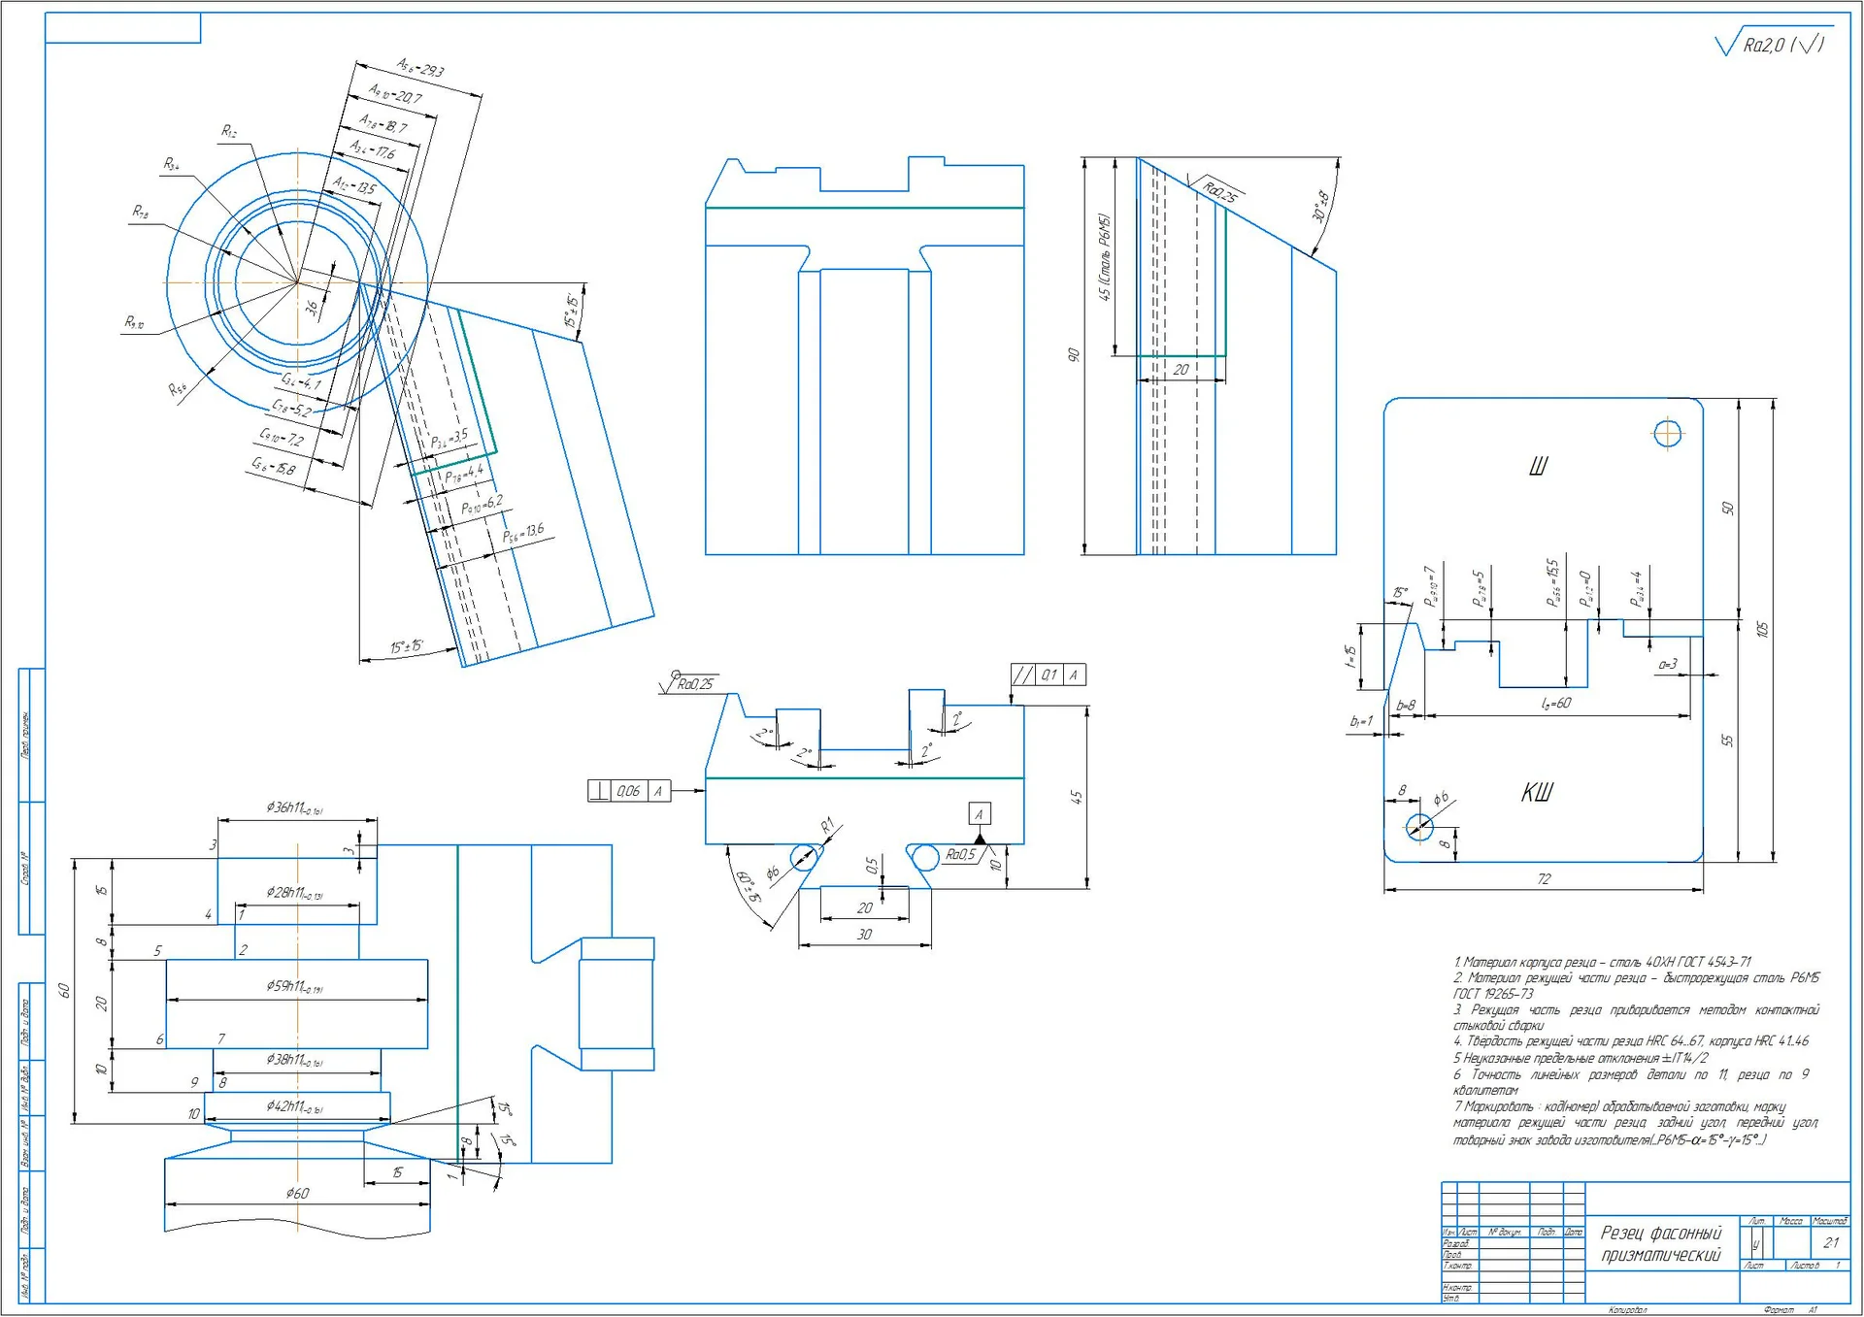Click the P3,4=3,5 dimension label
This screenshot has height=1317, width=1864.
449,439
